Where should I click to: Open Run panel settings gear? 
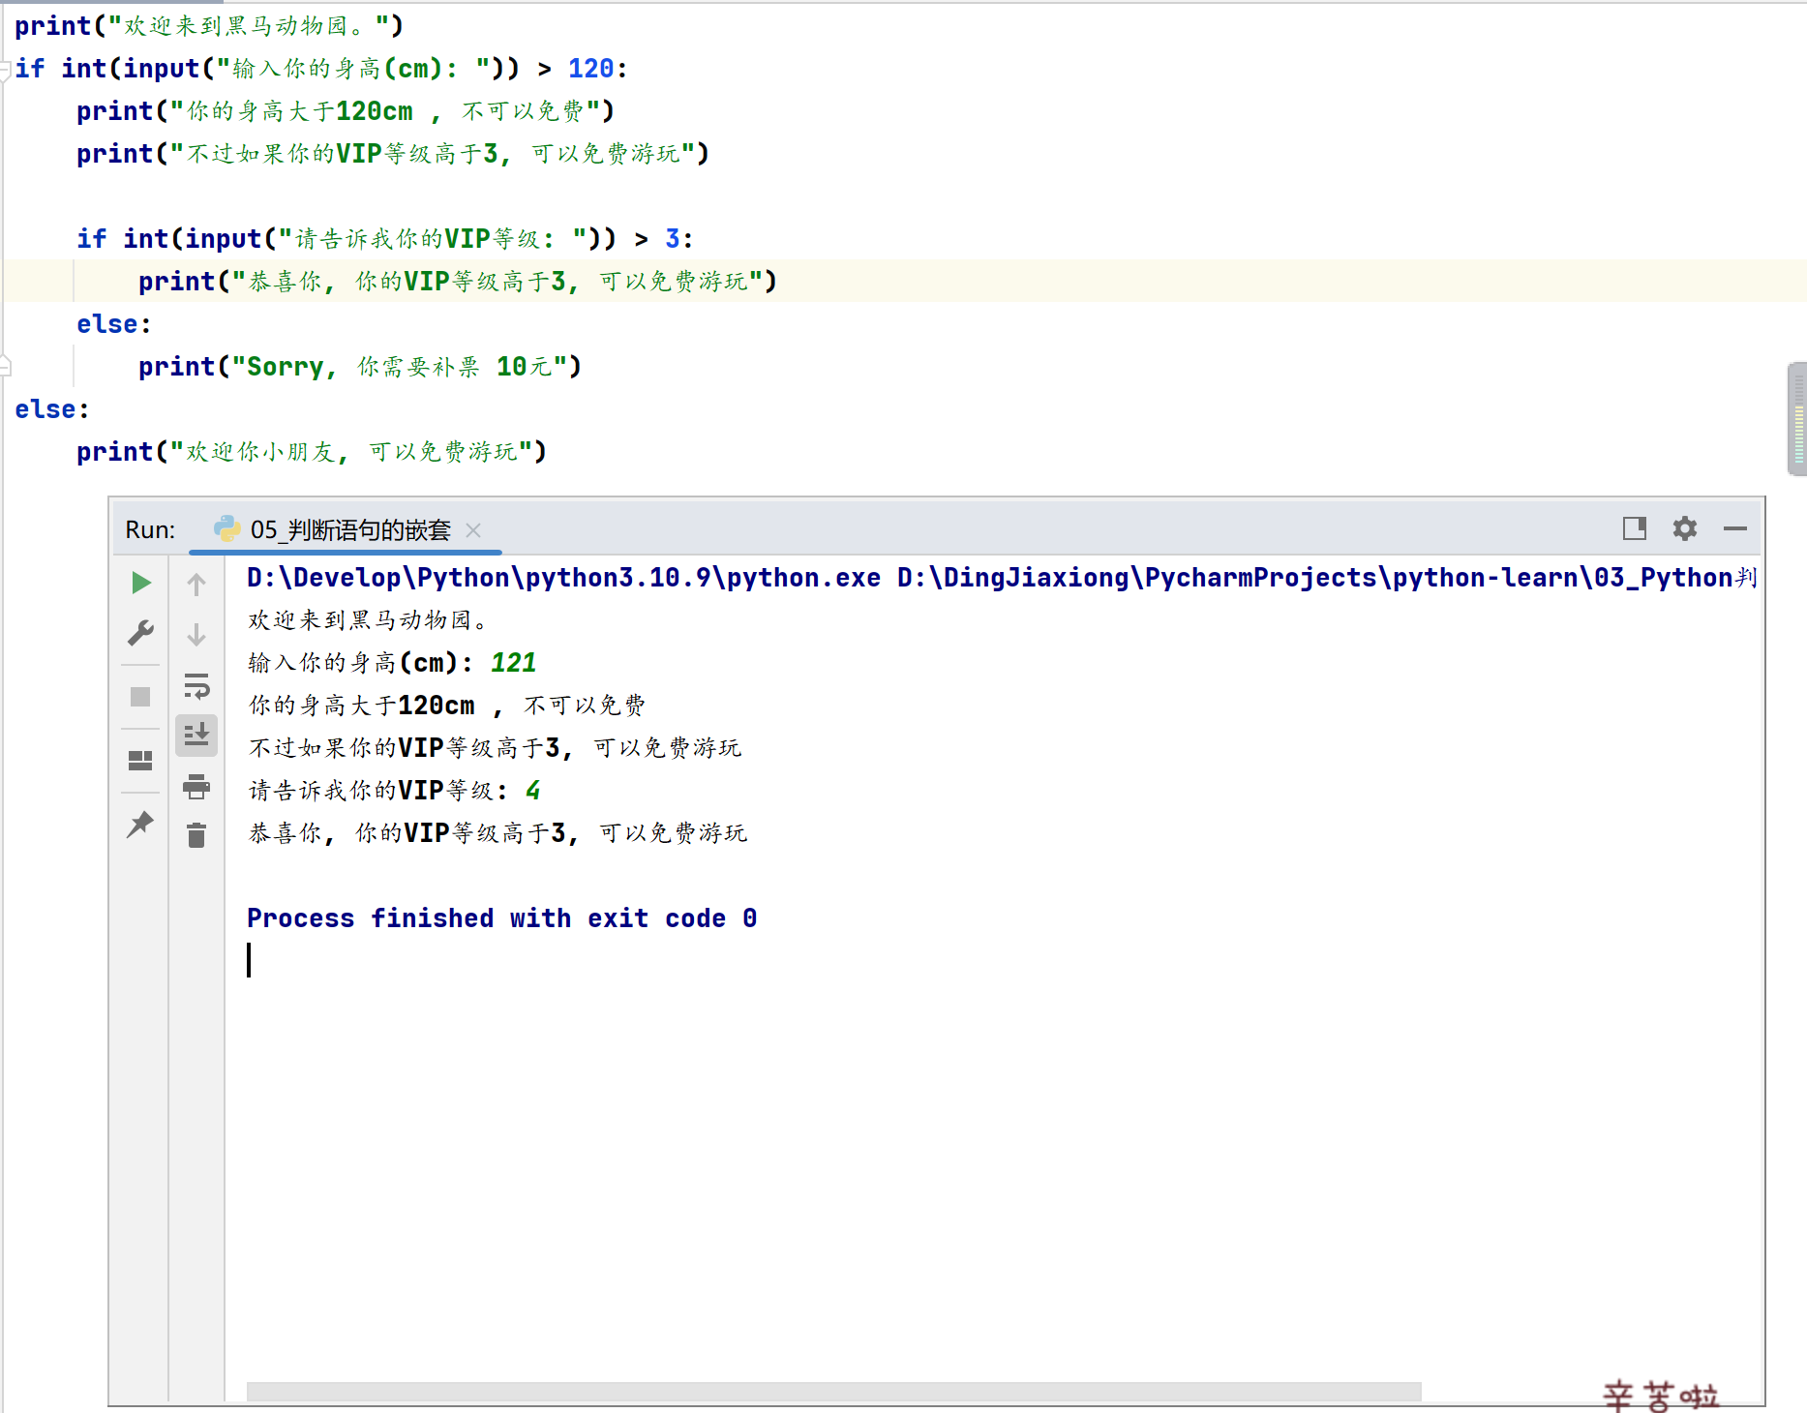tap(1685, 528)
